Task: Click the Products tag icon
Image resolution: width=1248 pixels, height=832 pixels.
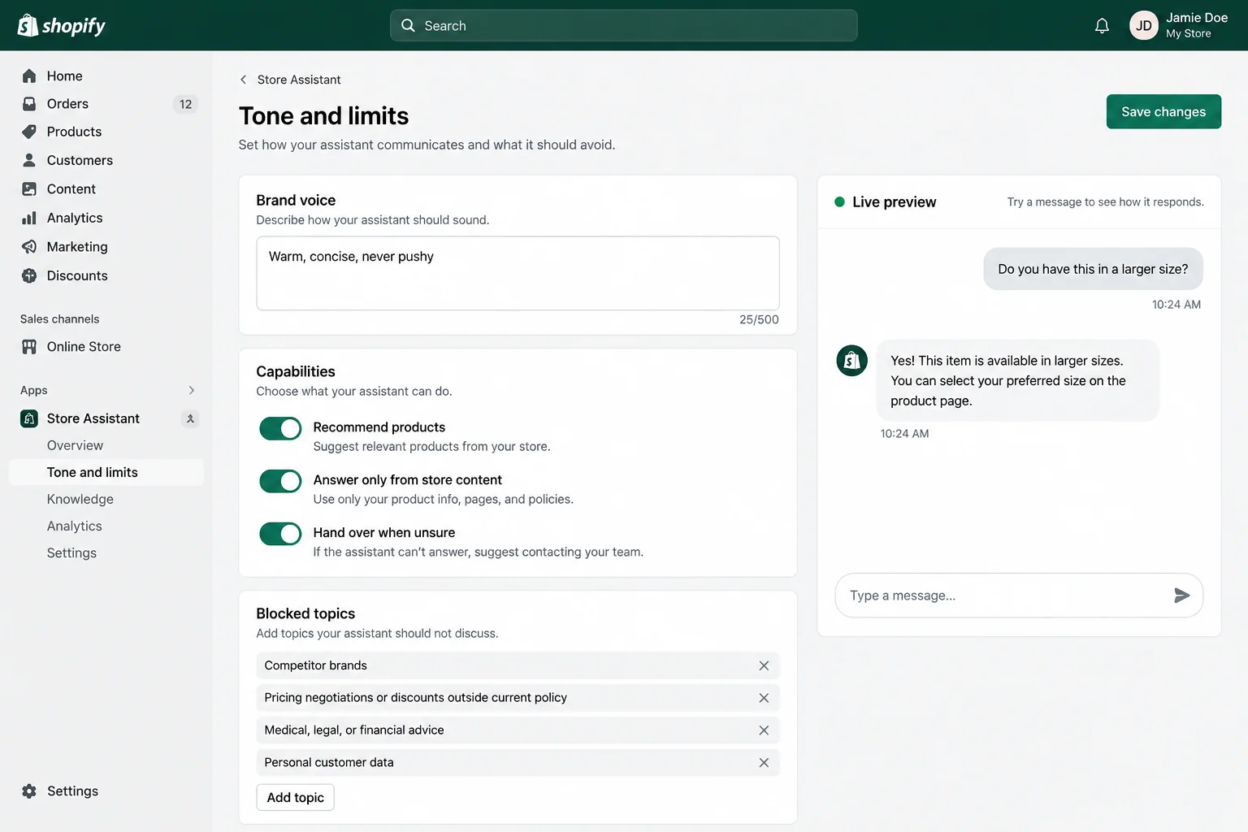Action: pyautogui.click(x=29, y=132)
